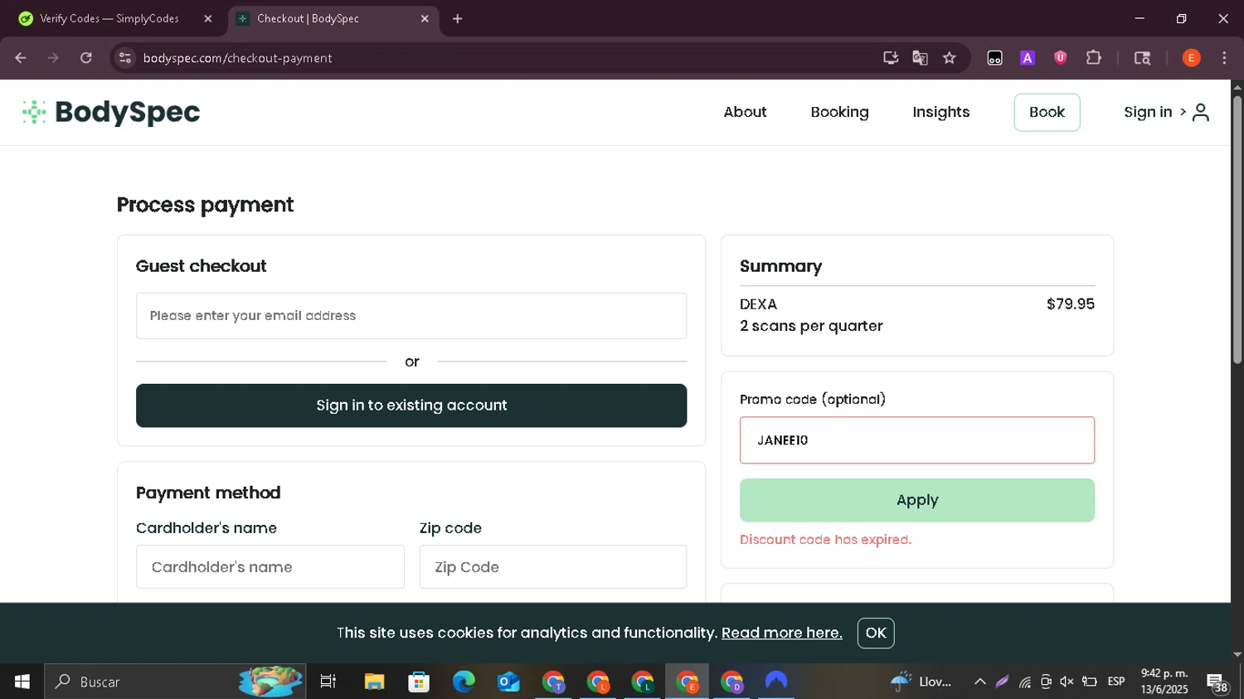Focus the Cardholder's name field
This screenshot has width=1244, height=699.
tap(270, 567)
